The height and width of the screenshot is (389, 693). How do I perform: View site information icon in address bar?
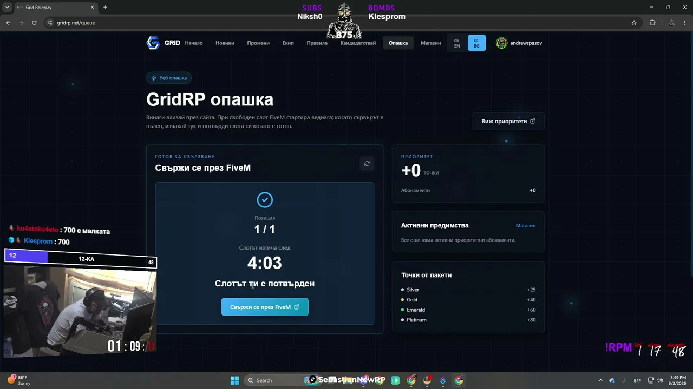(50, 23)
